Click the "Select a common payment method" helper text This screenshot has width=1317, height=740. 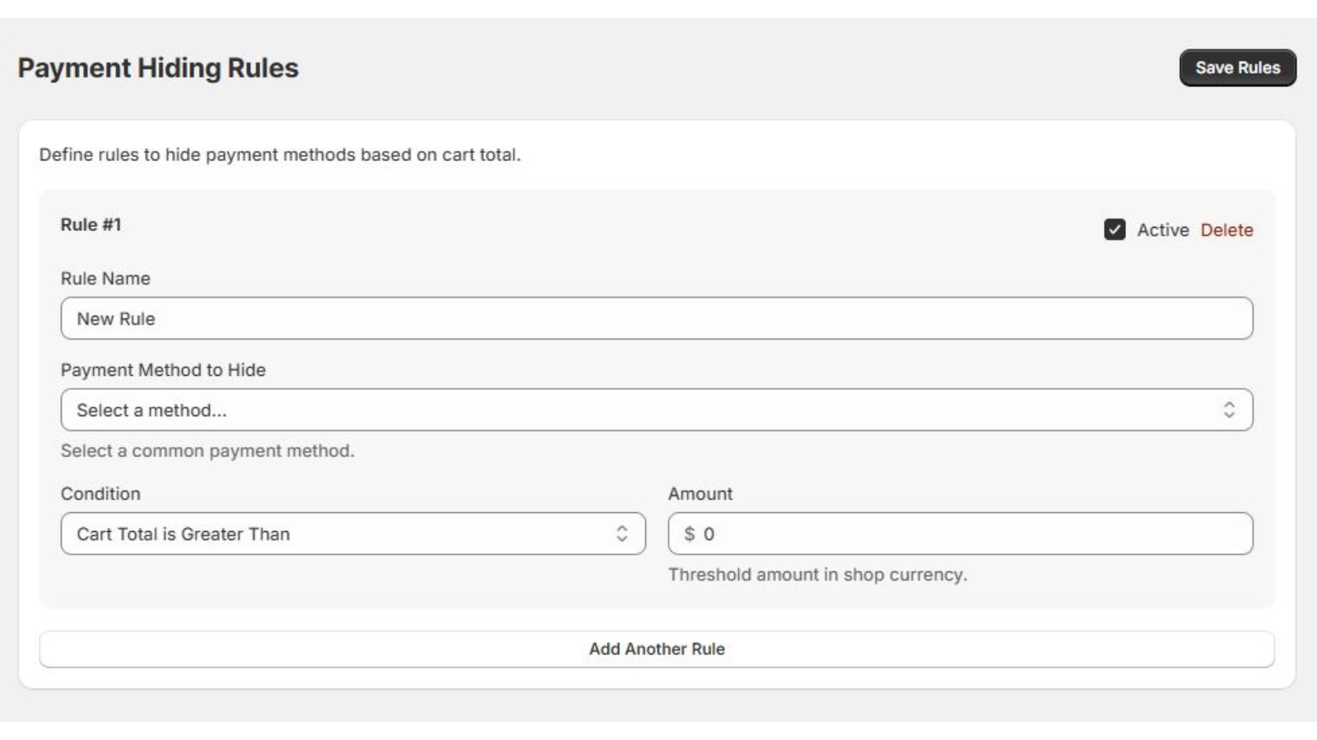tap(207, 451)
